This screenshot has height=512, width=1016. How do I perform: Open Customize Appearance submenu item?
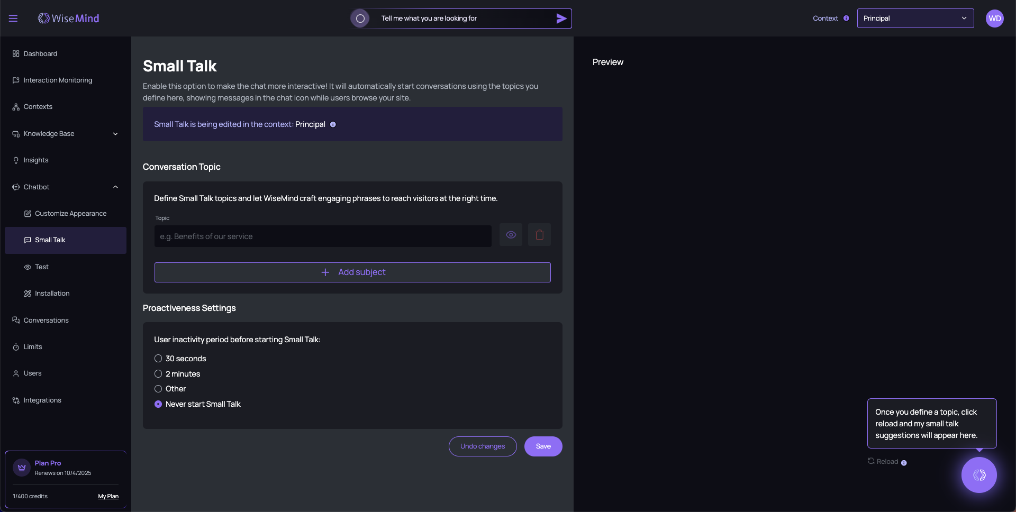70,214
